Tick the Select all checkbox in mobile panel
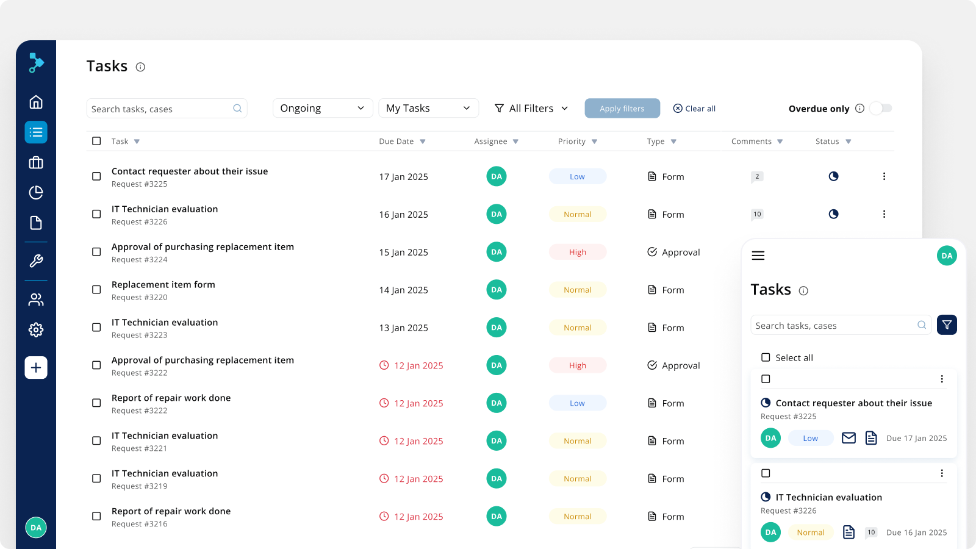976x549 pixels. (766, 357)
